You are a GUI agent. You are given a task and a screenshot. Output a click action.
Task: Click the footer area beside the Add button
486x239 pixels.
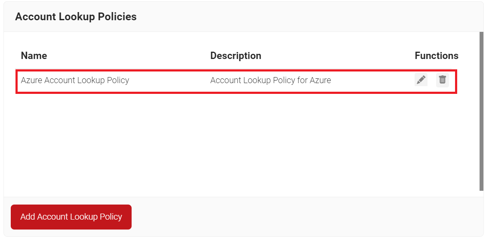(x=307, y=217)
